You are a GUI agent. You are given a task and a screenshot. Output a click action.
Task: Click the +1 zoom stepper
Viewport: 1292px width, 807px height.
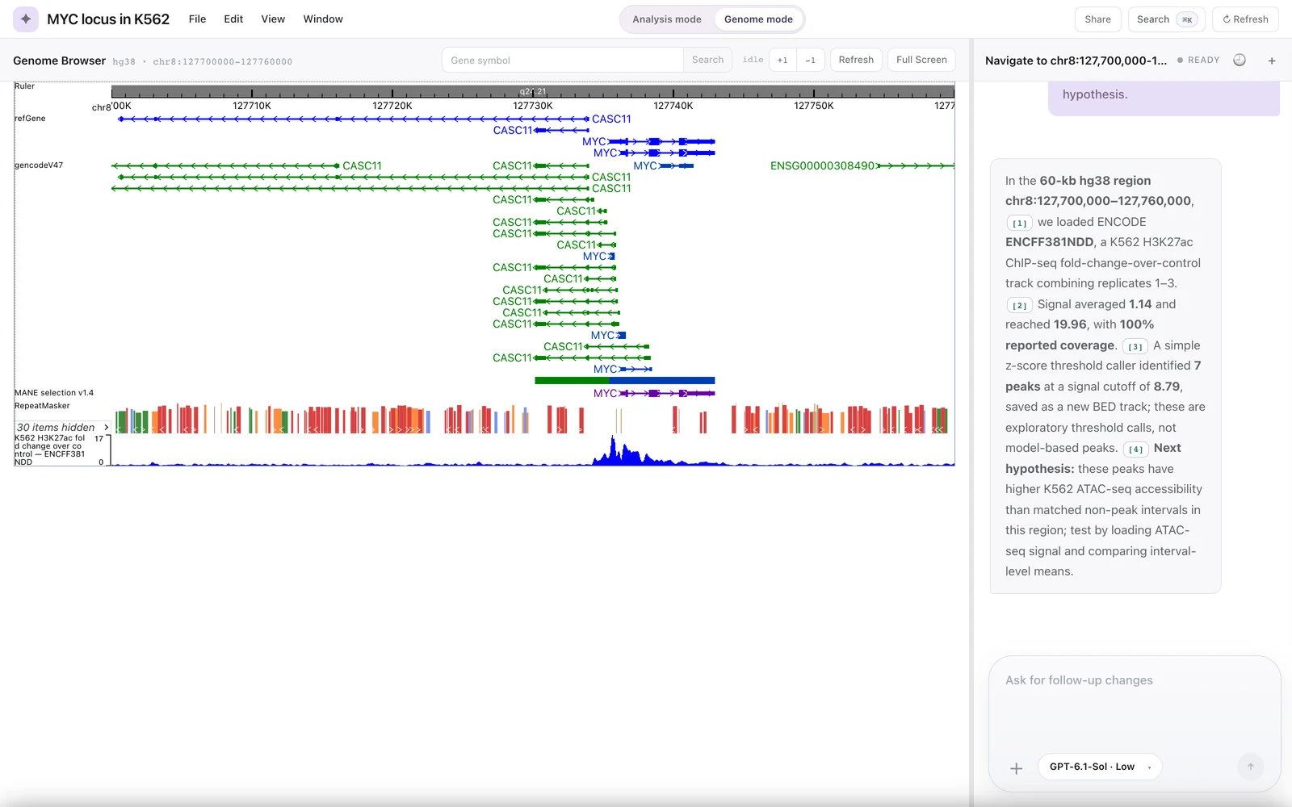[782, 60]
